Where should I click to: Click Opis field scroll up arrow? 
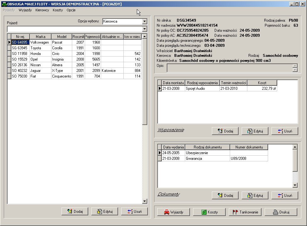point(295,66)
